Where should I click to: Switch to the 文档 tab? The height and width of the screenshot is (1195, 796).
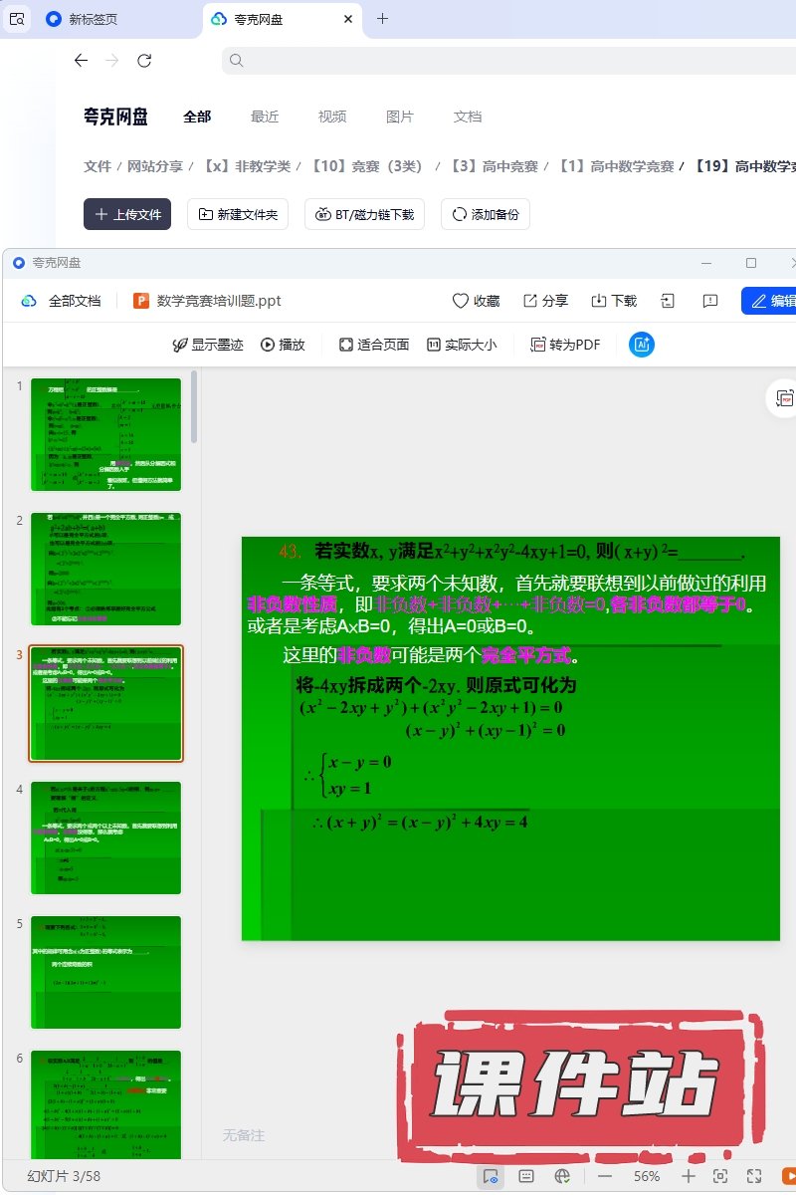point(468,117)
